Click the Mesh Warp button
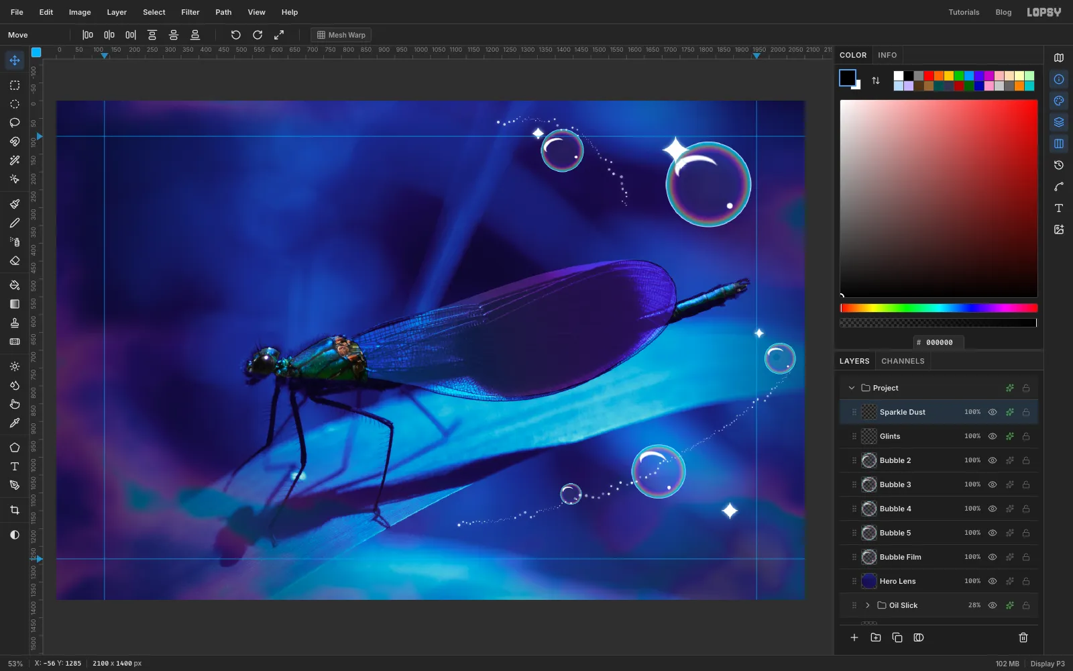Viewport: 1073px width, 671px height. (x=341, y=35)
